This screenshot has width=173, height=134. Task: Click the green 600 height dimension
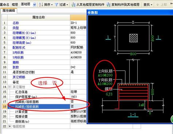tap(153, 92)
